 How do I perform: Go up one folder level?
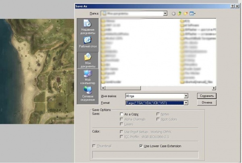[179, 14]
